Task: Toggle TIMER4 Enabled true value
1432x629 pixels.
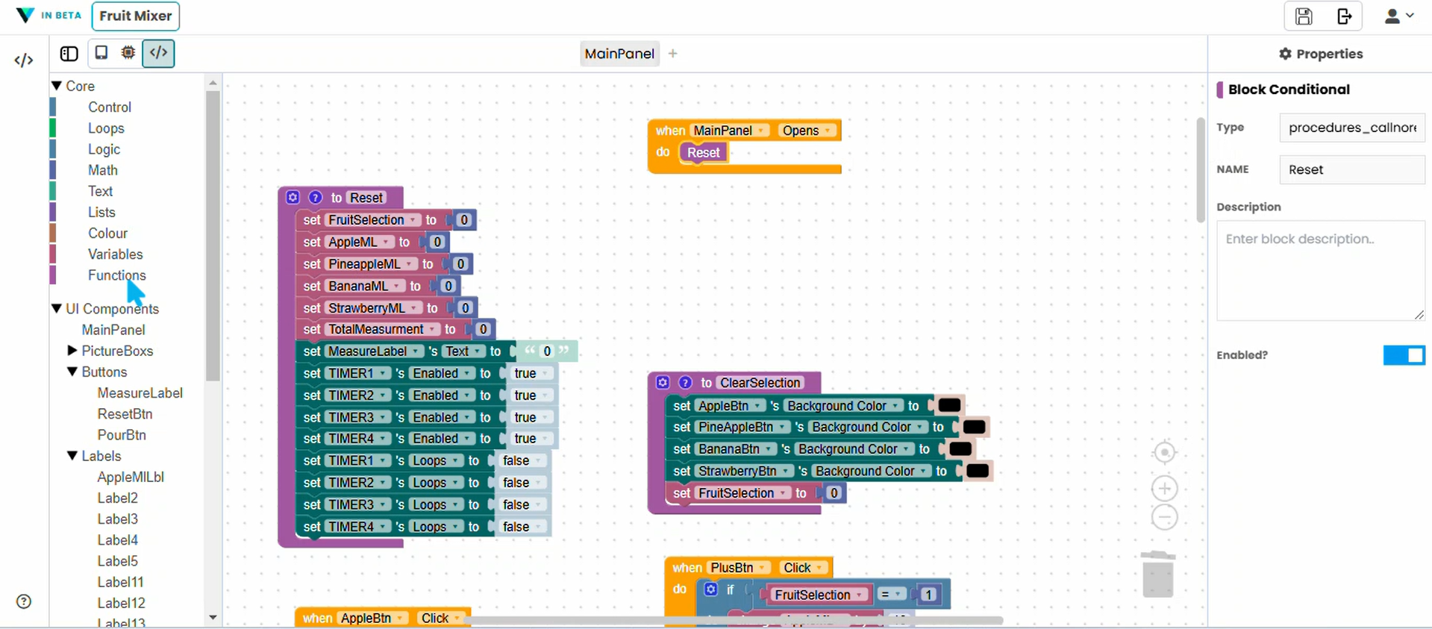Action: (x=532, y=439)
